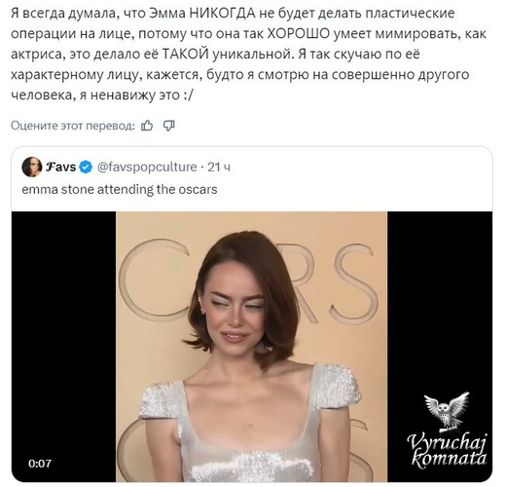Click the 0:07 video duration label

40,464
